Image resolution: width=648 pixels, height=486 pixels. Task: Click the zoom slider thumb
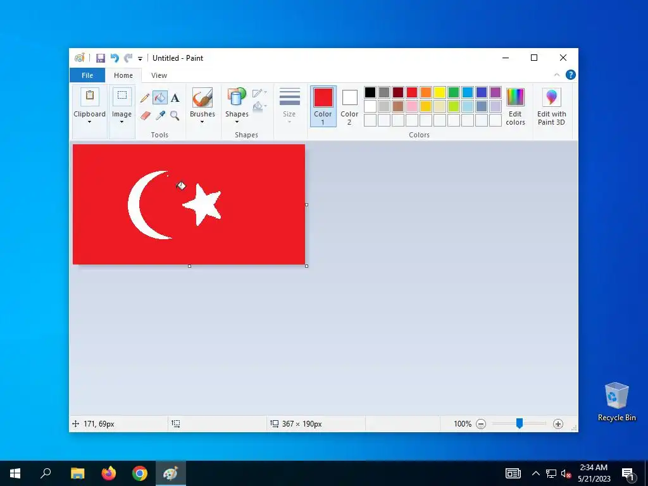pos(520,423)
